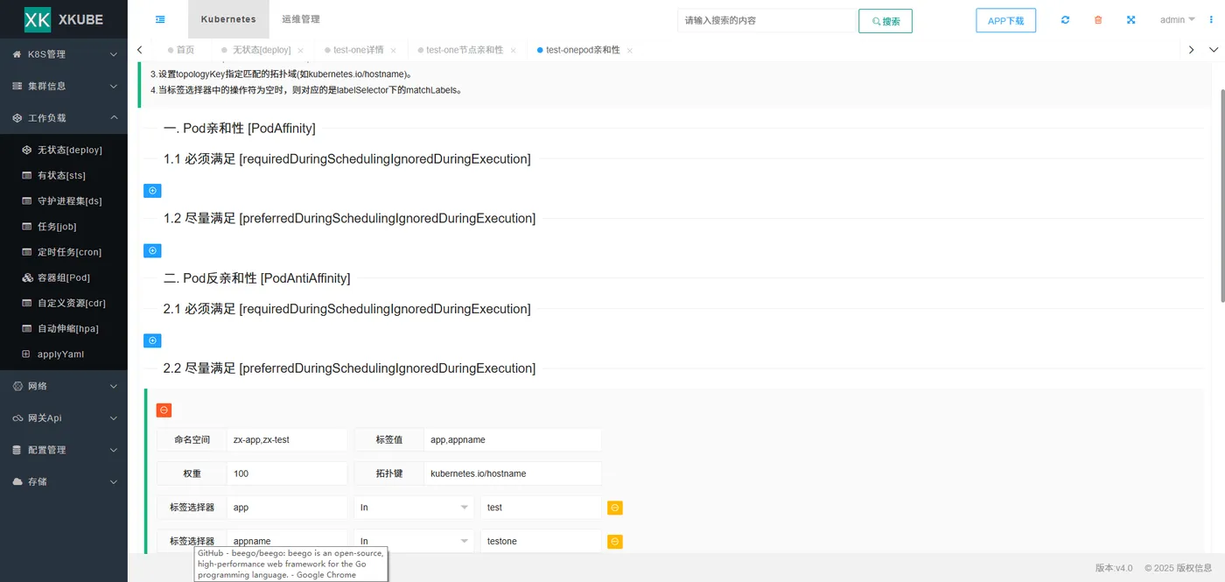Open 任务[job] in sidebar
Viewport: 1225px width, 582px height.
pyautogui.click(x=64, y=226)
